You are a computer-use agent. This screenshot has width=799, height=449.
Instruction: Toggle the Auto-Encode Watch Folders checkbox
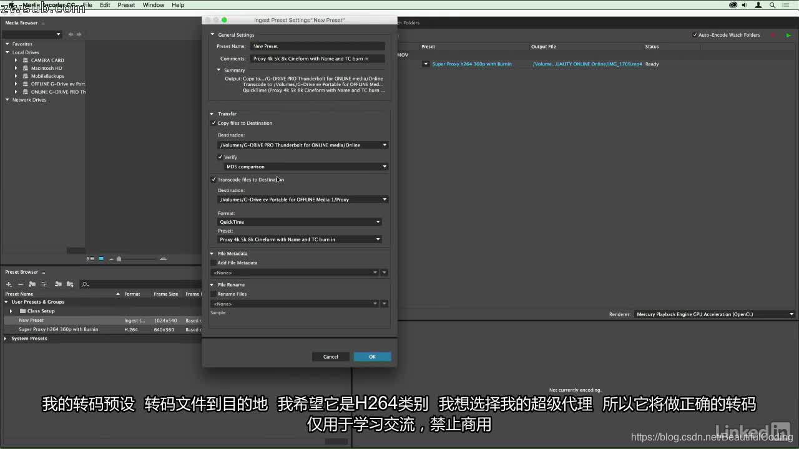695,35
